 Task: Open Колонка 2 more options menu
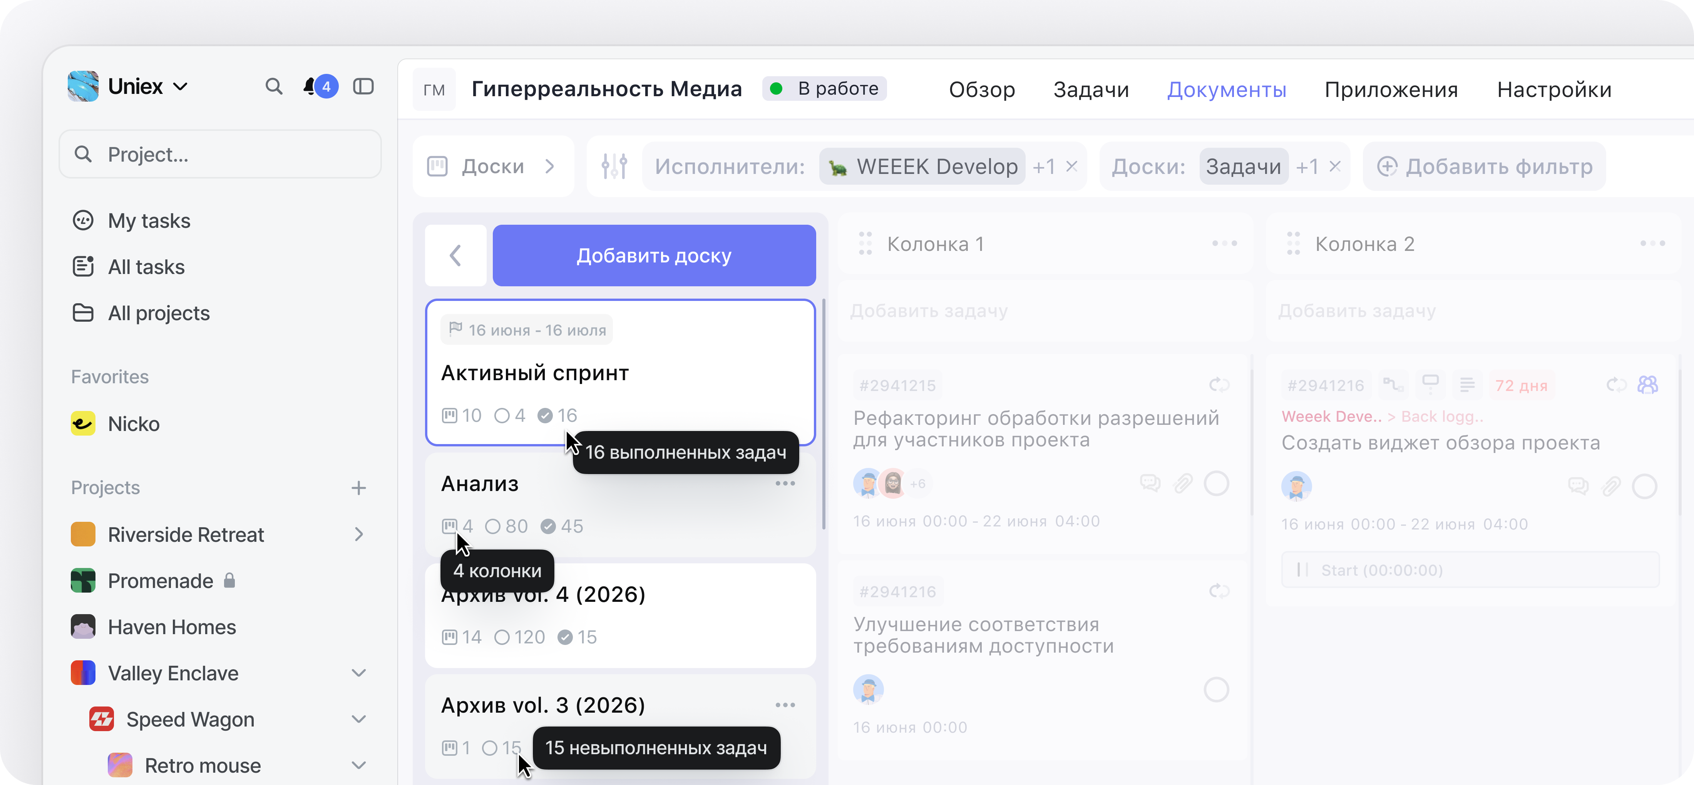[1652, 243]
